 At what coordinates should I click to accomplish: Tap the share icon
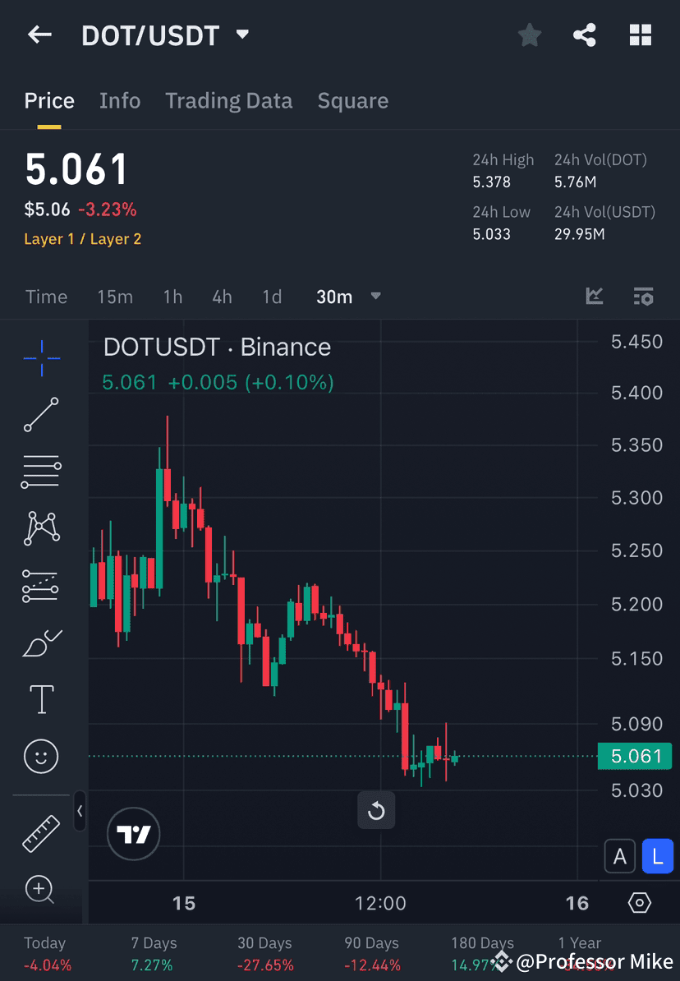pos(585,35)
